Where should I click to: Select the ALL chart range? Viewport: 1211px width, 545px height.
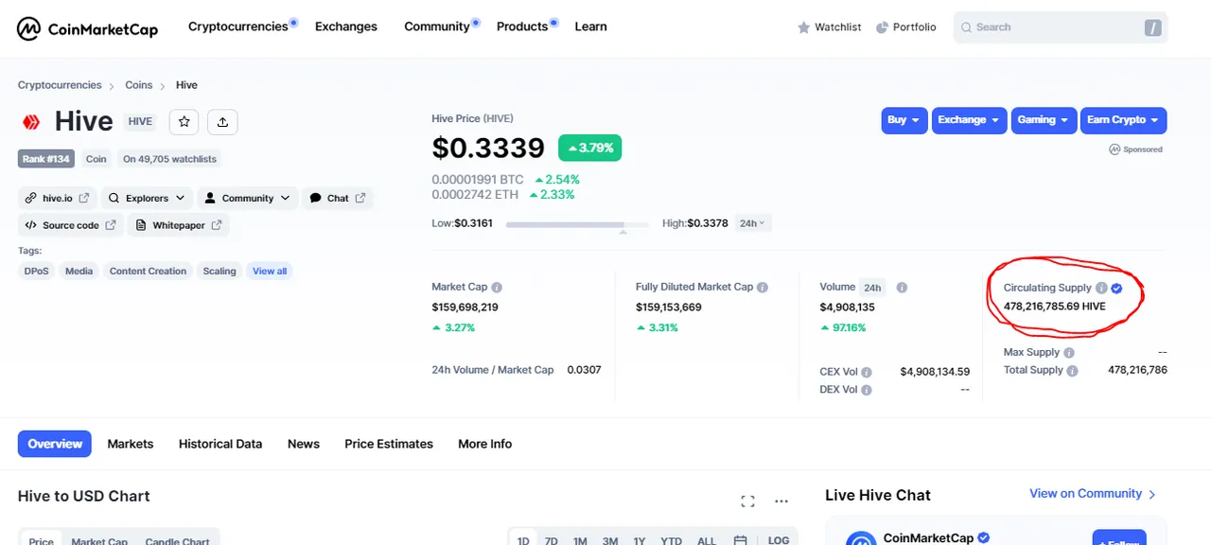click(x=707, y=539)
